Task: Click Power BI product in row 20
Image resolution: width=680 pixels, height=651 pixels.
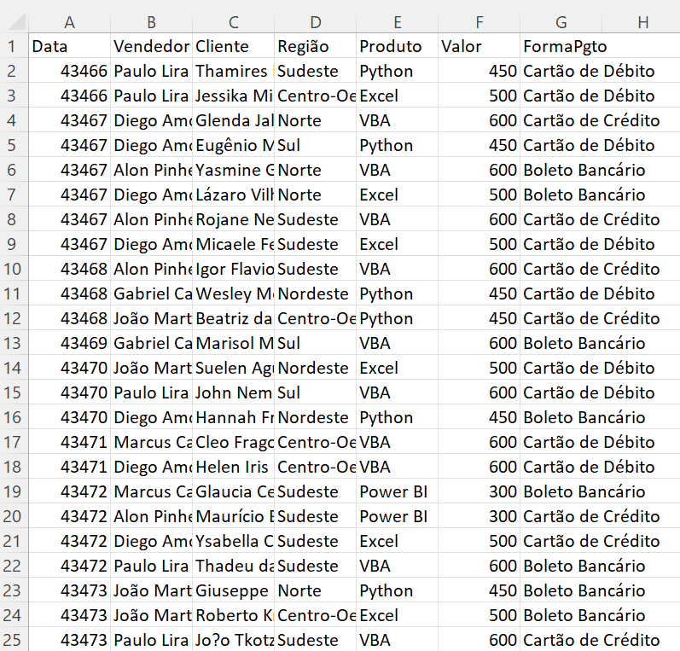Action: point(398,516)
